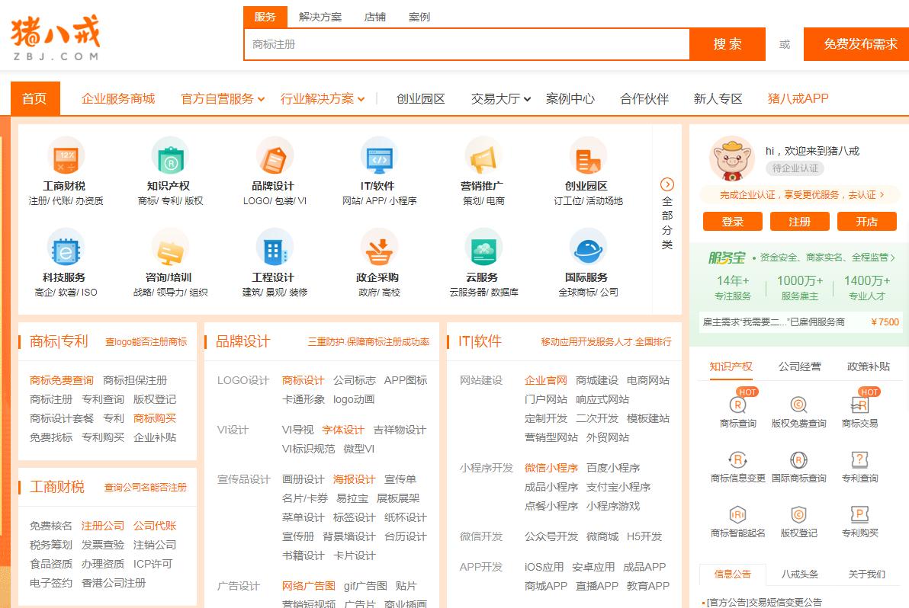This screenshot has width=909, height=608.
Task: Expand the 交易大厅 menu chevron
Action: [526, 98]
